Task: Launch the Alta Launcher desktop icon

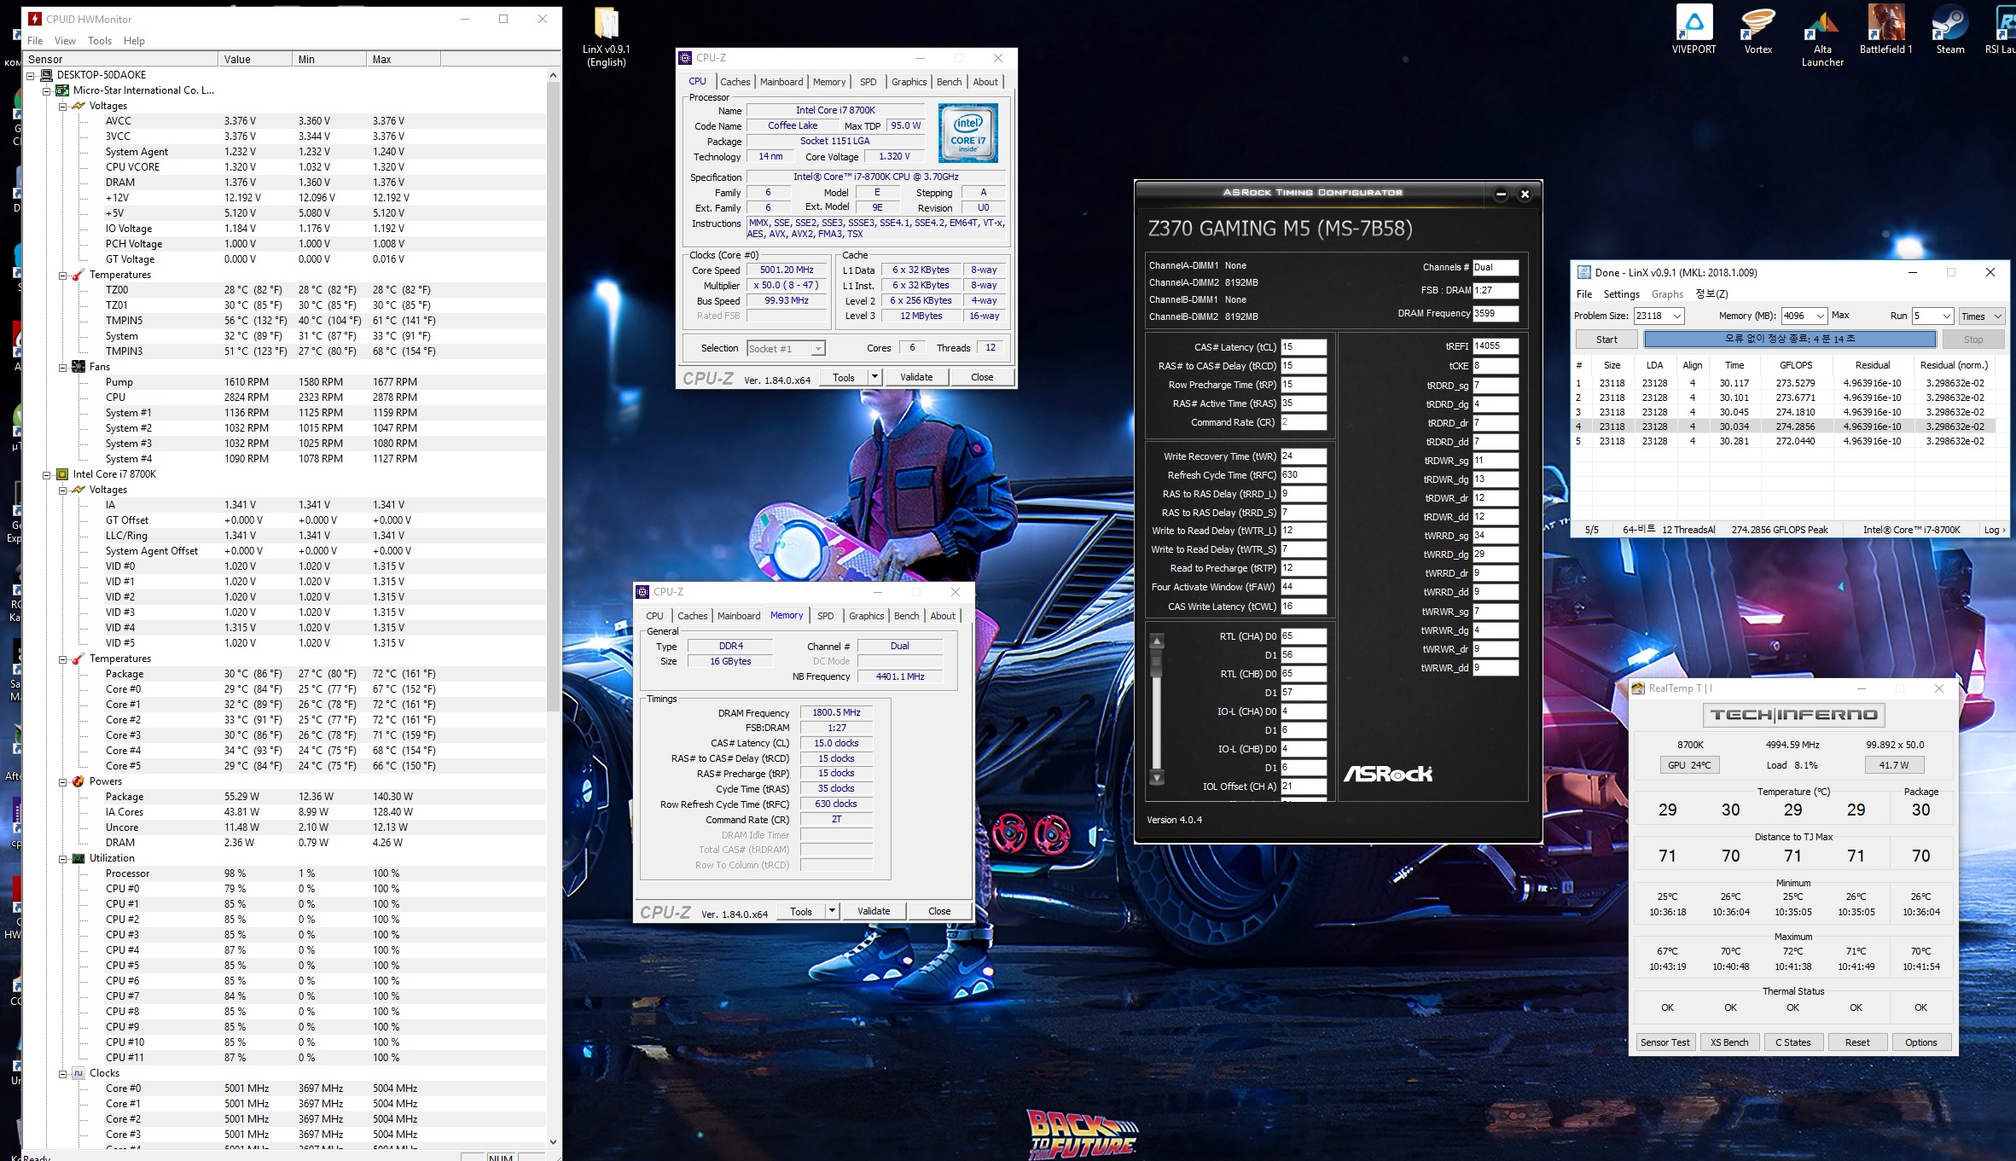Action: [x=1821, y=23]
